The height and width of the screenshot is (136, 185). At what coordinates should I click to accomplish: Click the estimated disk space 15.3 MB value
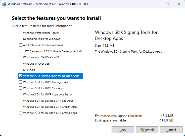(167, 116)
